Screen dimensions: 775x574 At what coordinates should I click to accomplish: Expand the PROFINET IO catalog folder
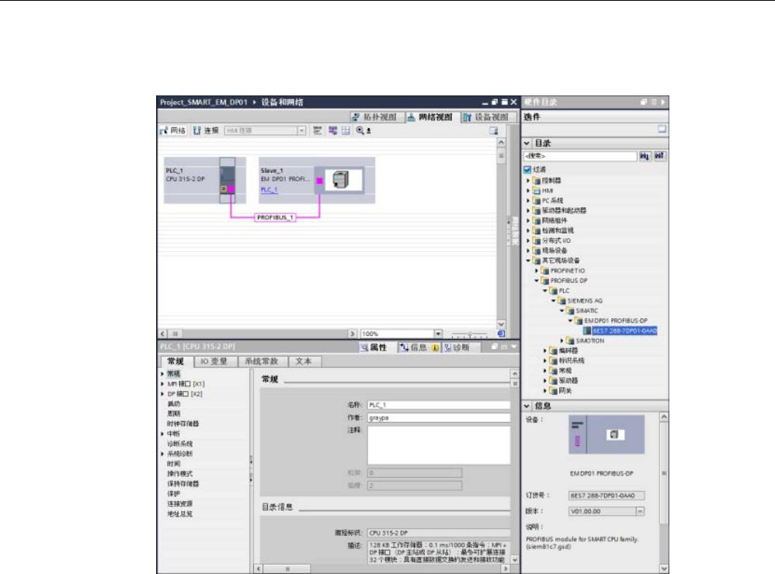point(537,271)
